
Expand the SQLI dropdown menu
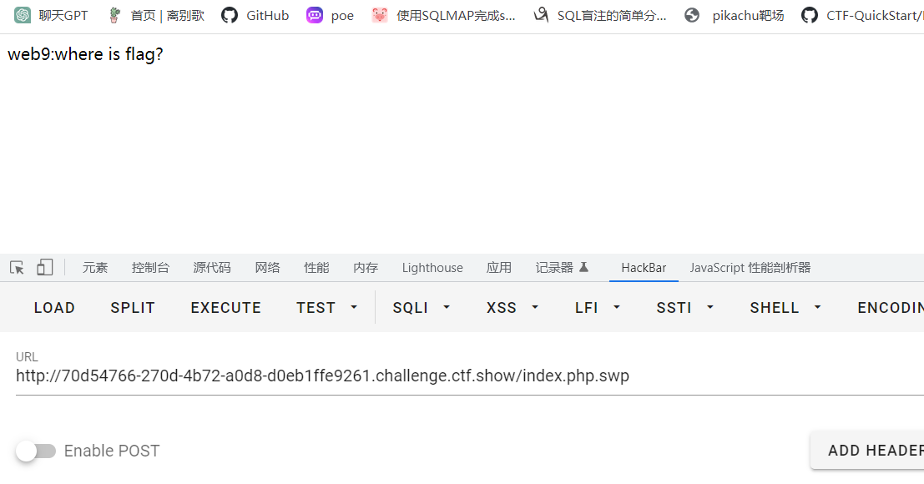click(422, 308)
